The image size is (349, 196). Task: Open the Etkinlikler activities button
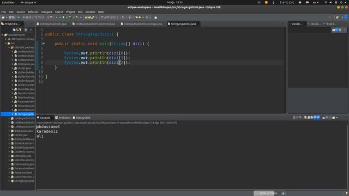click(x=8, y=2)
